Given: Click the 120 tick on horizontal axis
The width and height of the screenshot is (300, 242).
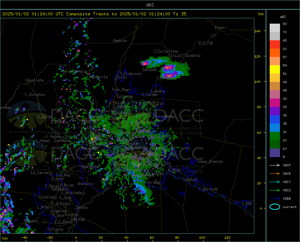Looking at the screenshot, I should [227, 237].
